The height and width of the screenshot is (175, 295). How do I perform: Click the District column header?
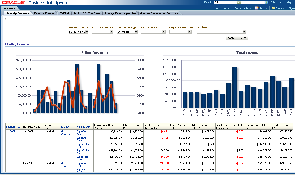coord(65,127)
